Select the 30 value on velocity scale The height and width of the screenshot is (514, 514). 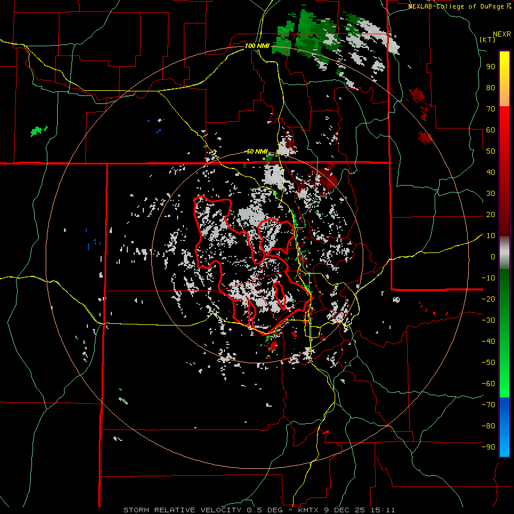[491, 194]
